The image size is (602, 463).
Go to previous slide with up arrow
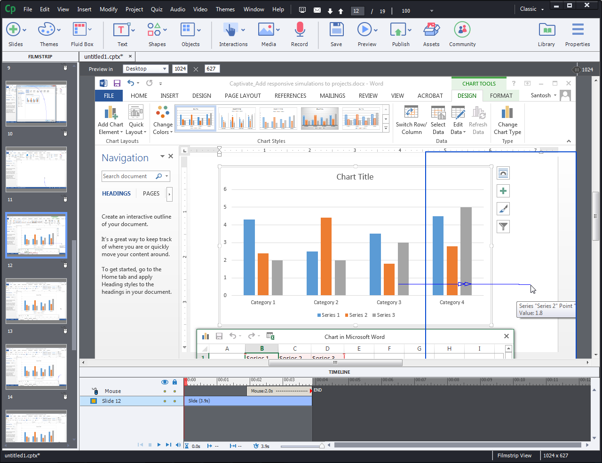(341, 11)
